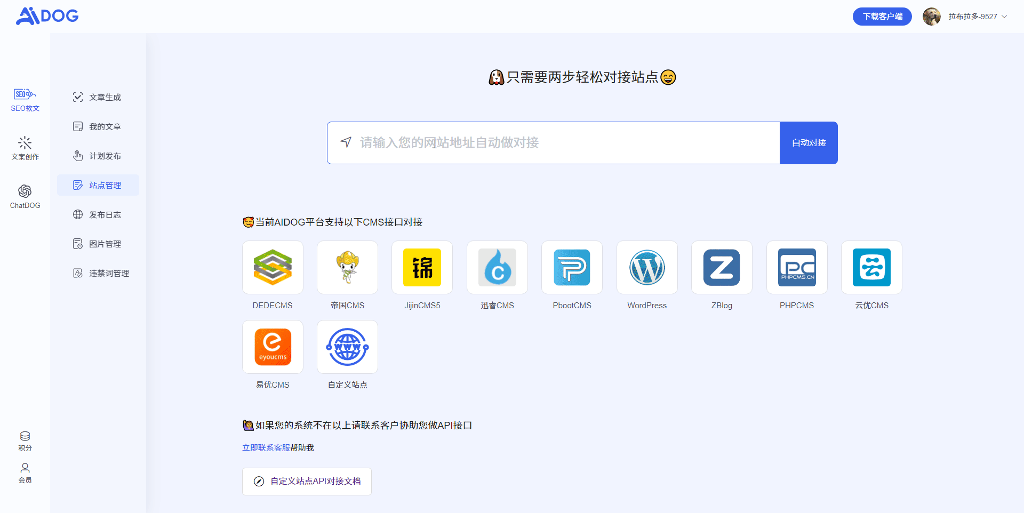Click the 下载客户端 button
Image resolution: width=1024 pixels, height=513 pixels.
(x=882, y=17)
